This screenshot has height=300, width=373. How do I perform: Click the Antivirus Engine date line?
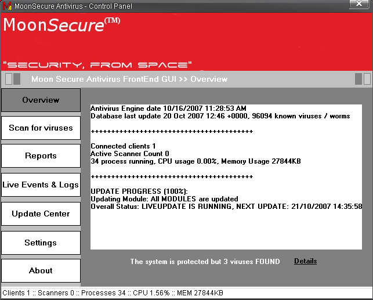[x=168, y=109]
